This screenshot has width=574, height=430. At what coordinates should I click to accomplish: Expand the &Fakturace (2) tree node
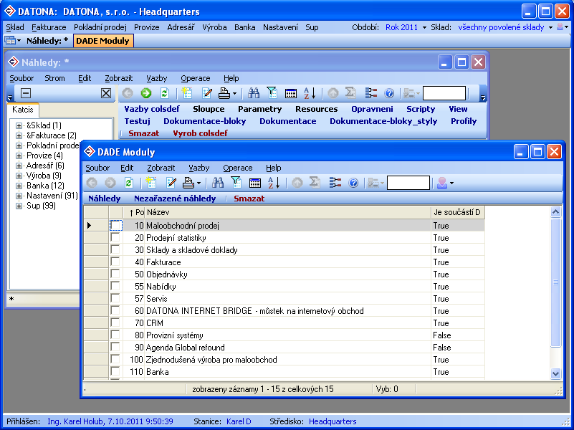19,135
